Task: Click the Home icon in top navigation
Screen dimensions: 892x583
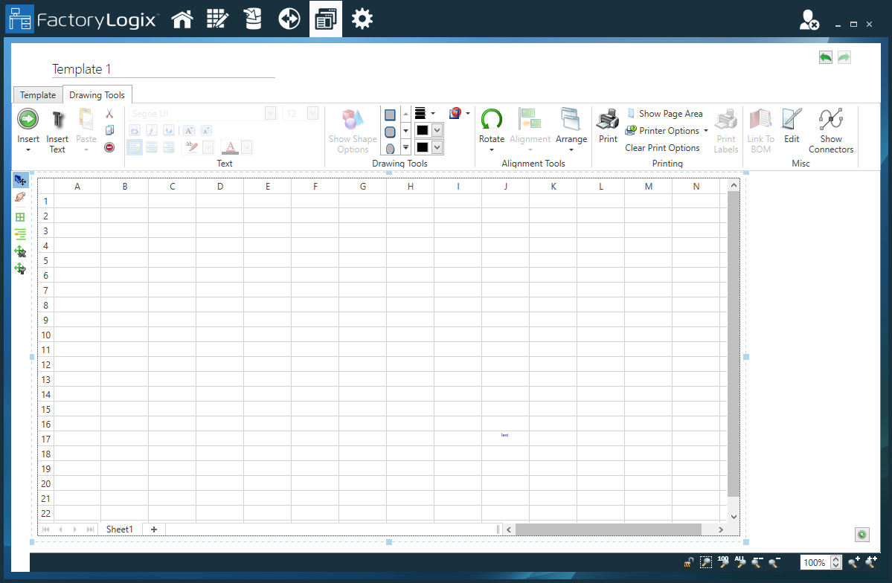Action: click(182, 19)
